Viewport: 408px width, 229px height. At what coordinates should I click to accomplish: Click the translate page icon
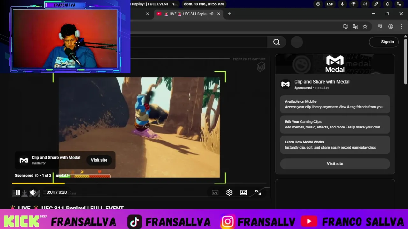click(x=355, y=26)
